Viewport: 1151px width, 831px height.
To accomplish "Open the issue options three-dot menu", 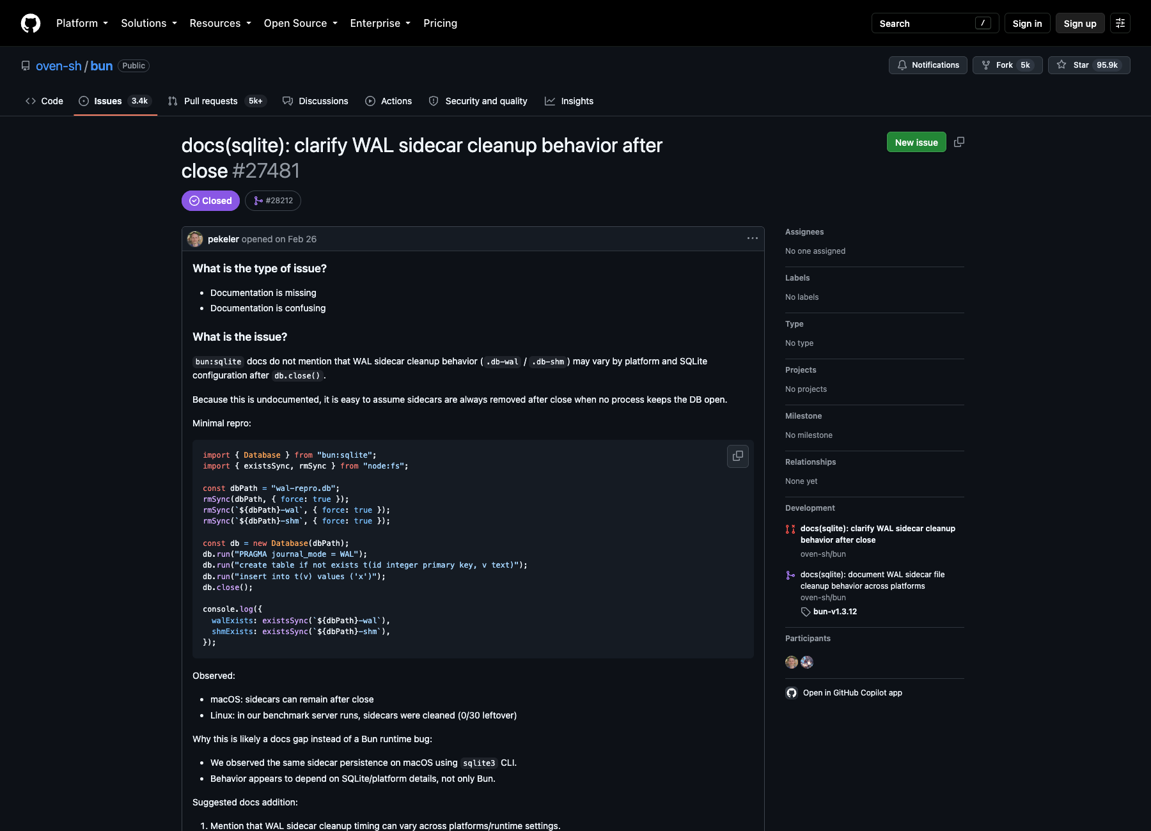I will (753, 238).
